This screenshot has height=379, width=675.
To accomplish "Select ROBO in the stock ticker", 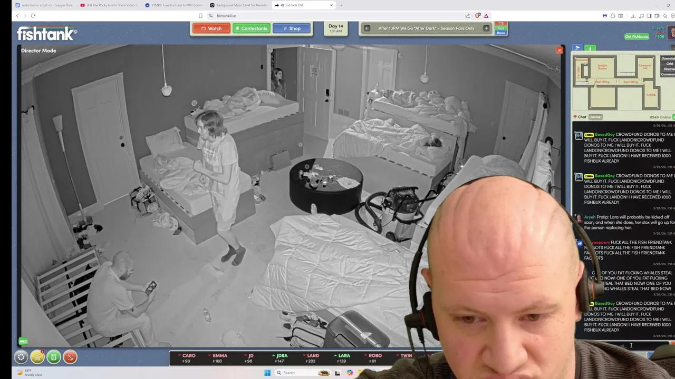I will pyautogui.click(x=373, y=358).
